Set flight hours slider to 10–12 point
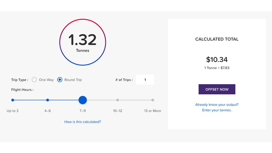Screen dimensions: 272x153 click(118, 100)
